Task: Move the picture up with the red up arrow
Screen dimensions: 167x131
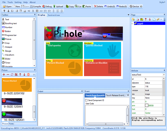Action: pyautogui.click(x=20, y=74)
